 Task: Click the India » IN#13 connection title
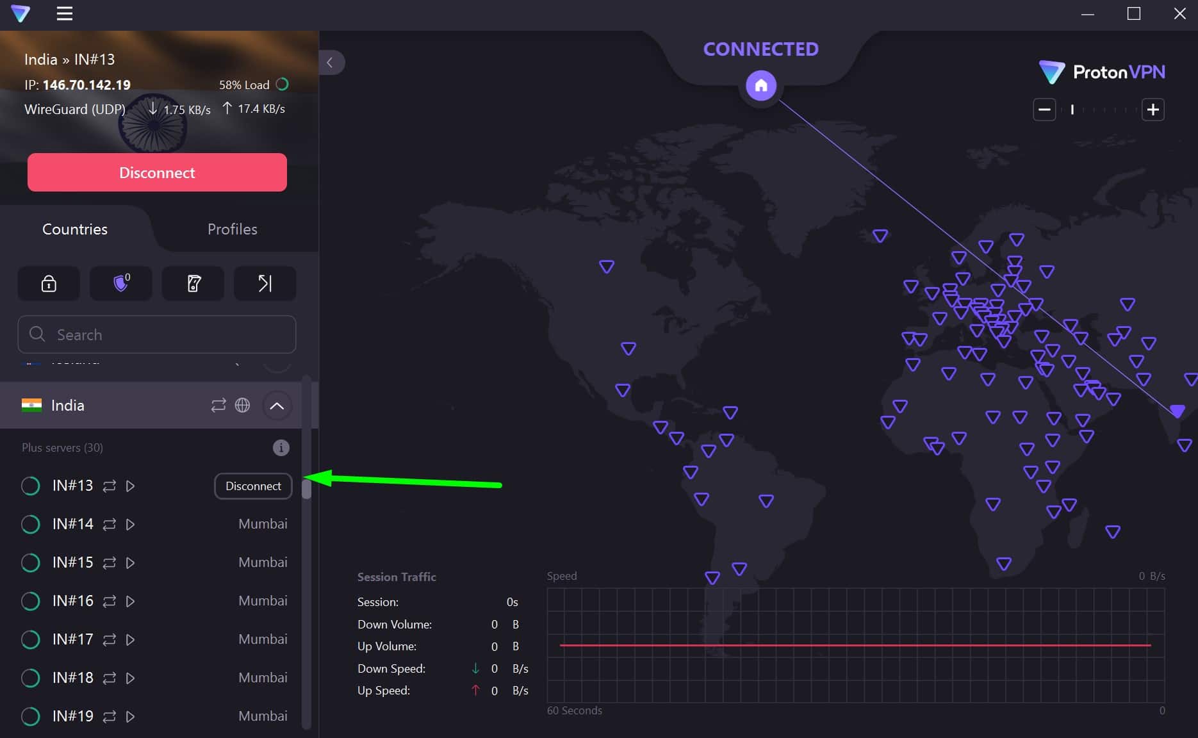70,59
